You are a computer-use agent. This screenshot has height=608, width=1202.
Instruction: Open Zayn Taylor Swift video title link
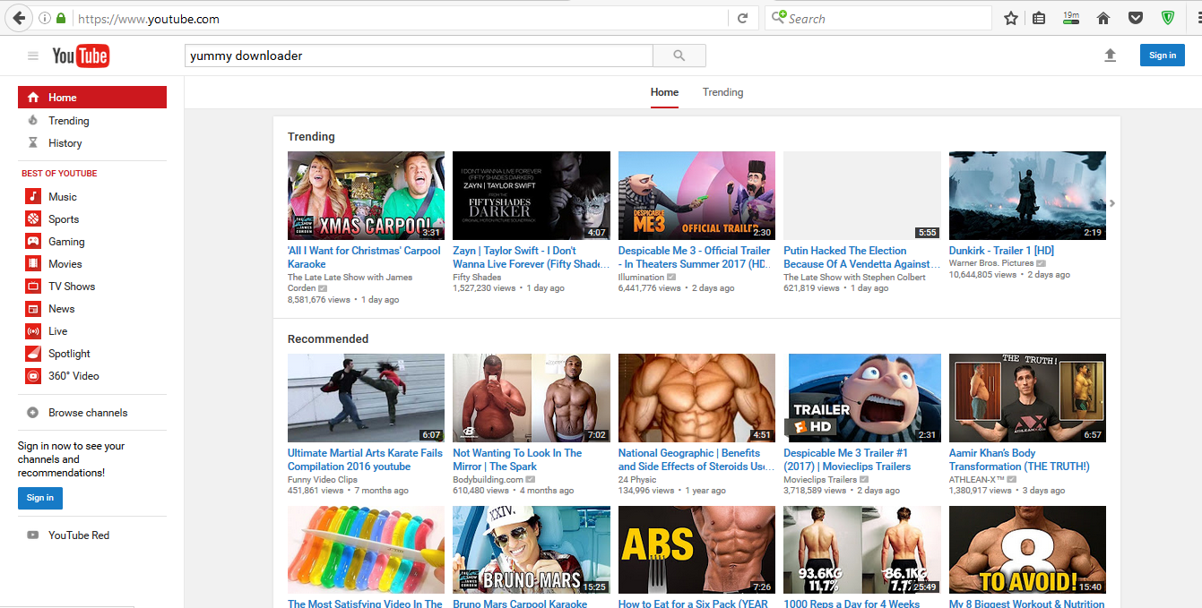point(529,257)
